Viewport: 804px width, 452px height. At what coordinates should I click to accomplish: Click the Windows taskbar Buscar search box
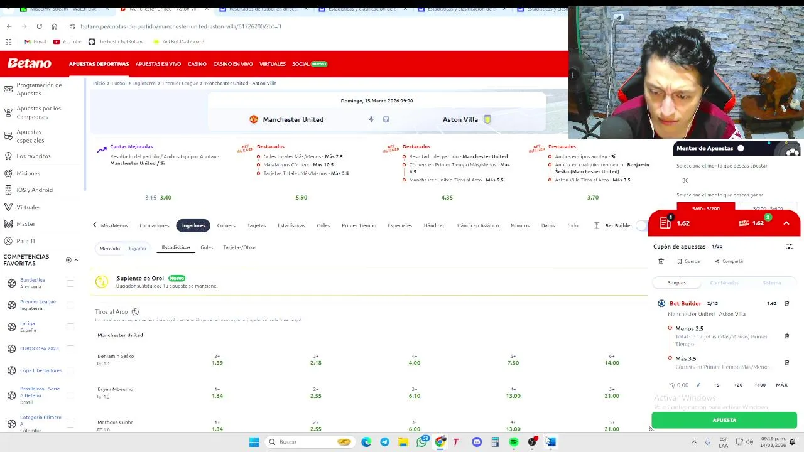coord(309,442)
